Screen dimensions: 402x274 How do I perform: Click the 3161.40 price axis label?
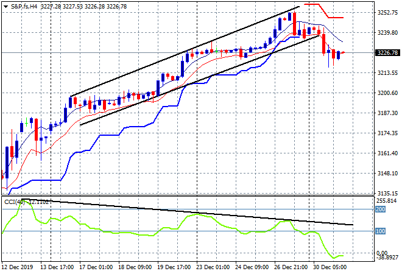(387, 153)
